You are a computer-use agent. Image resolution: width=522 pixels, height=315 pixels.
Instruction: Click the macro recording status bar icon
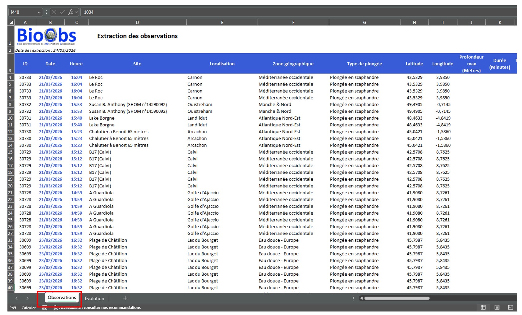click(x=45, y=308)
